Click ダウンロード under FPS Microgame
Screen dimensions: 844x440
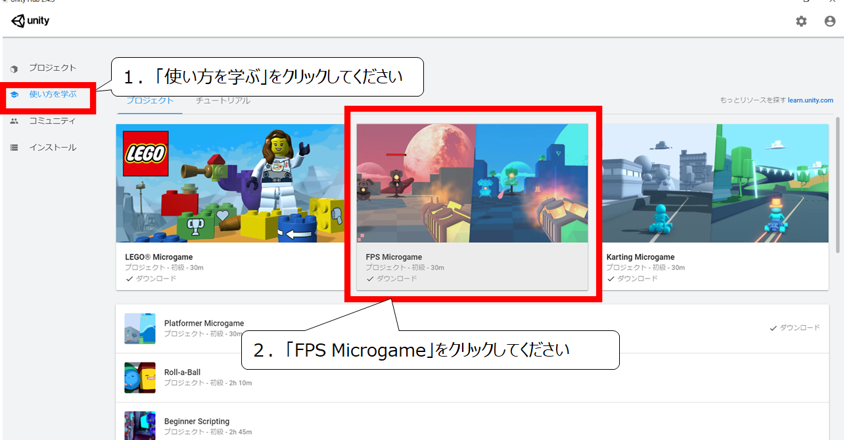point(392,278)
